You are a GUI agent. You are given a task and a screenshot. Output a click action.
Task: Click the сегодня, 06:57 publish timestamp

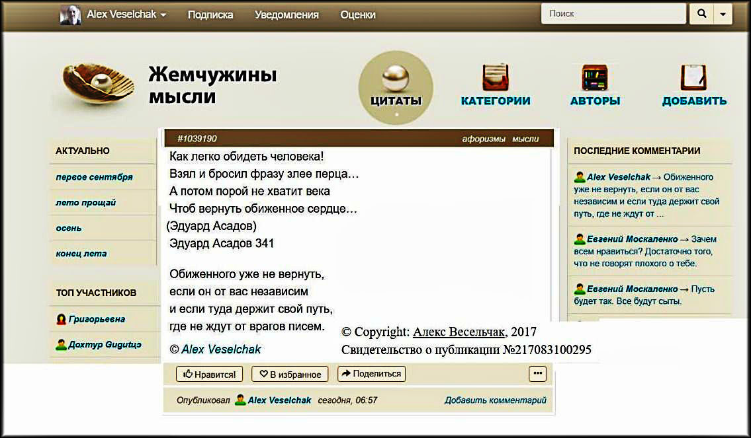point(348,400)
